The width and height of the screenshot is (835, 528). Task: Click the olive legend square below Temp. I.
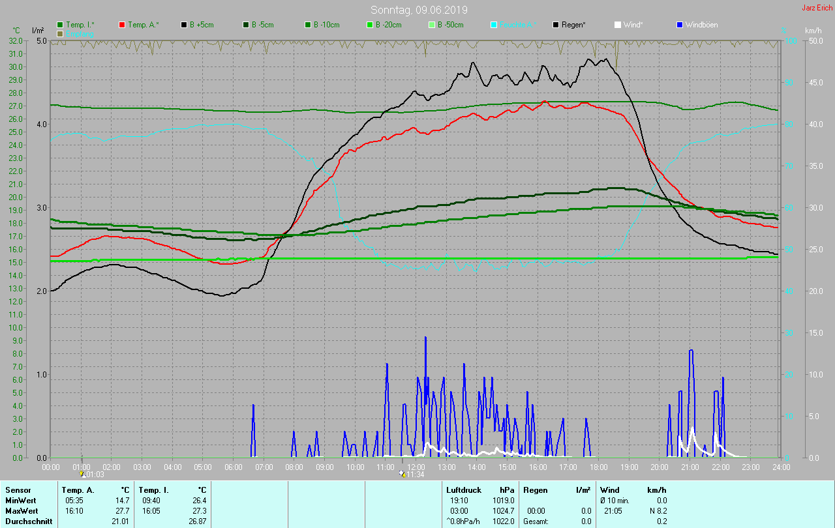[x=61, y=33]
